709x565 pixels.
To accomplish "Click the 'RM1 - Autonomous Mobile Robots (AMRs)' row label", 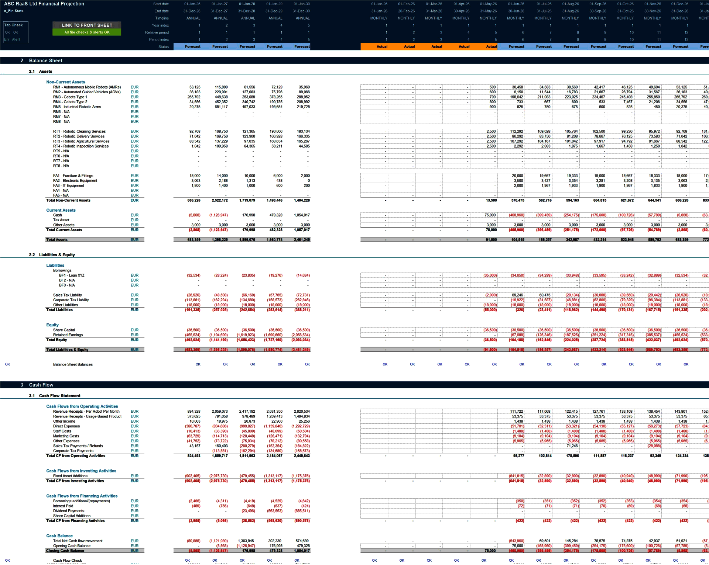I will point(87,87).
